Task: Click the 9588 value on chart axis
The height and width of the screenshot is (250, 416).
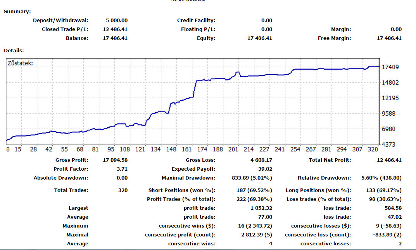Action: pos(389,114)
